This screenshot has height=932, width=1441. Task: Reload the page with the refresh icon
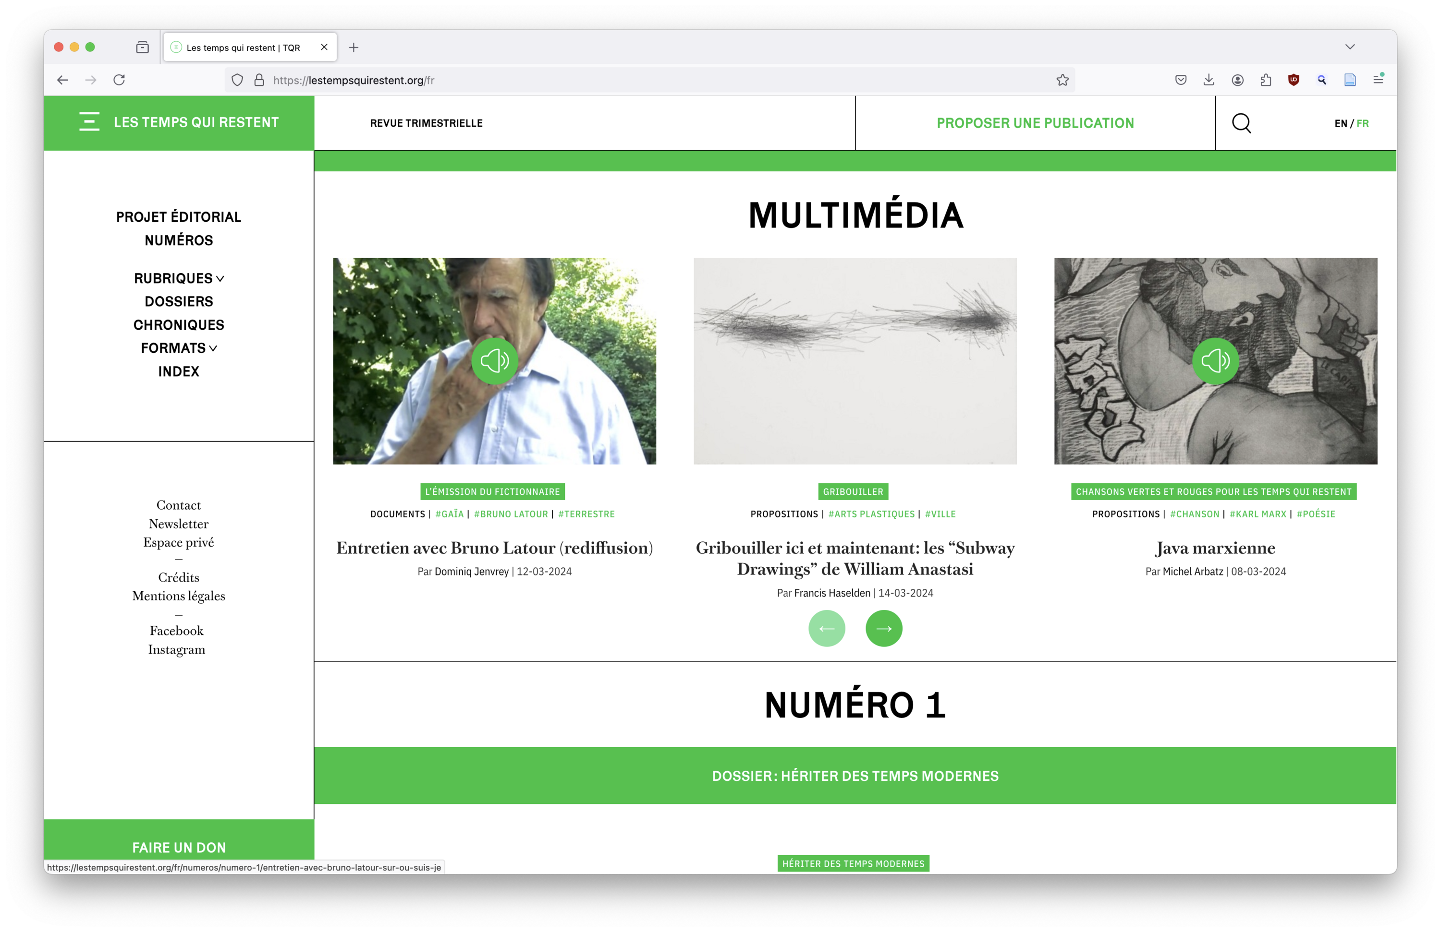(119, 80)
